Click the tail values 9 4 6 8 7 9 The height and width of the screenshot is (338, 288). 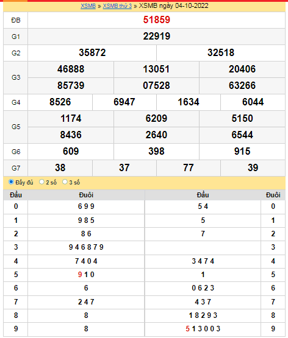[86, 247]
